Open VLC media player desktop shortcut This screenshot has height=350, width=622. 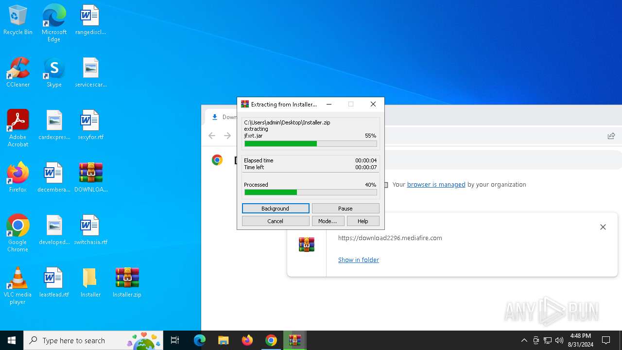pyautogui.click(x=18, y=286)
